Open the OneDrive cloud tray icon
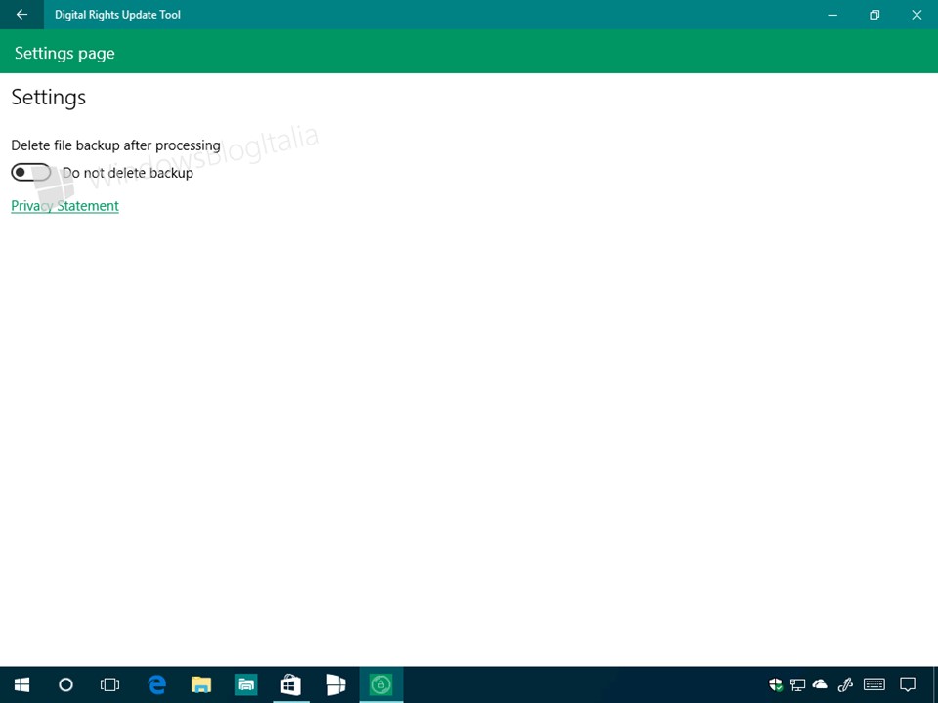The image size is (938, 703). 820,683
